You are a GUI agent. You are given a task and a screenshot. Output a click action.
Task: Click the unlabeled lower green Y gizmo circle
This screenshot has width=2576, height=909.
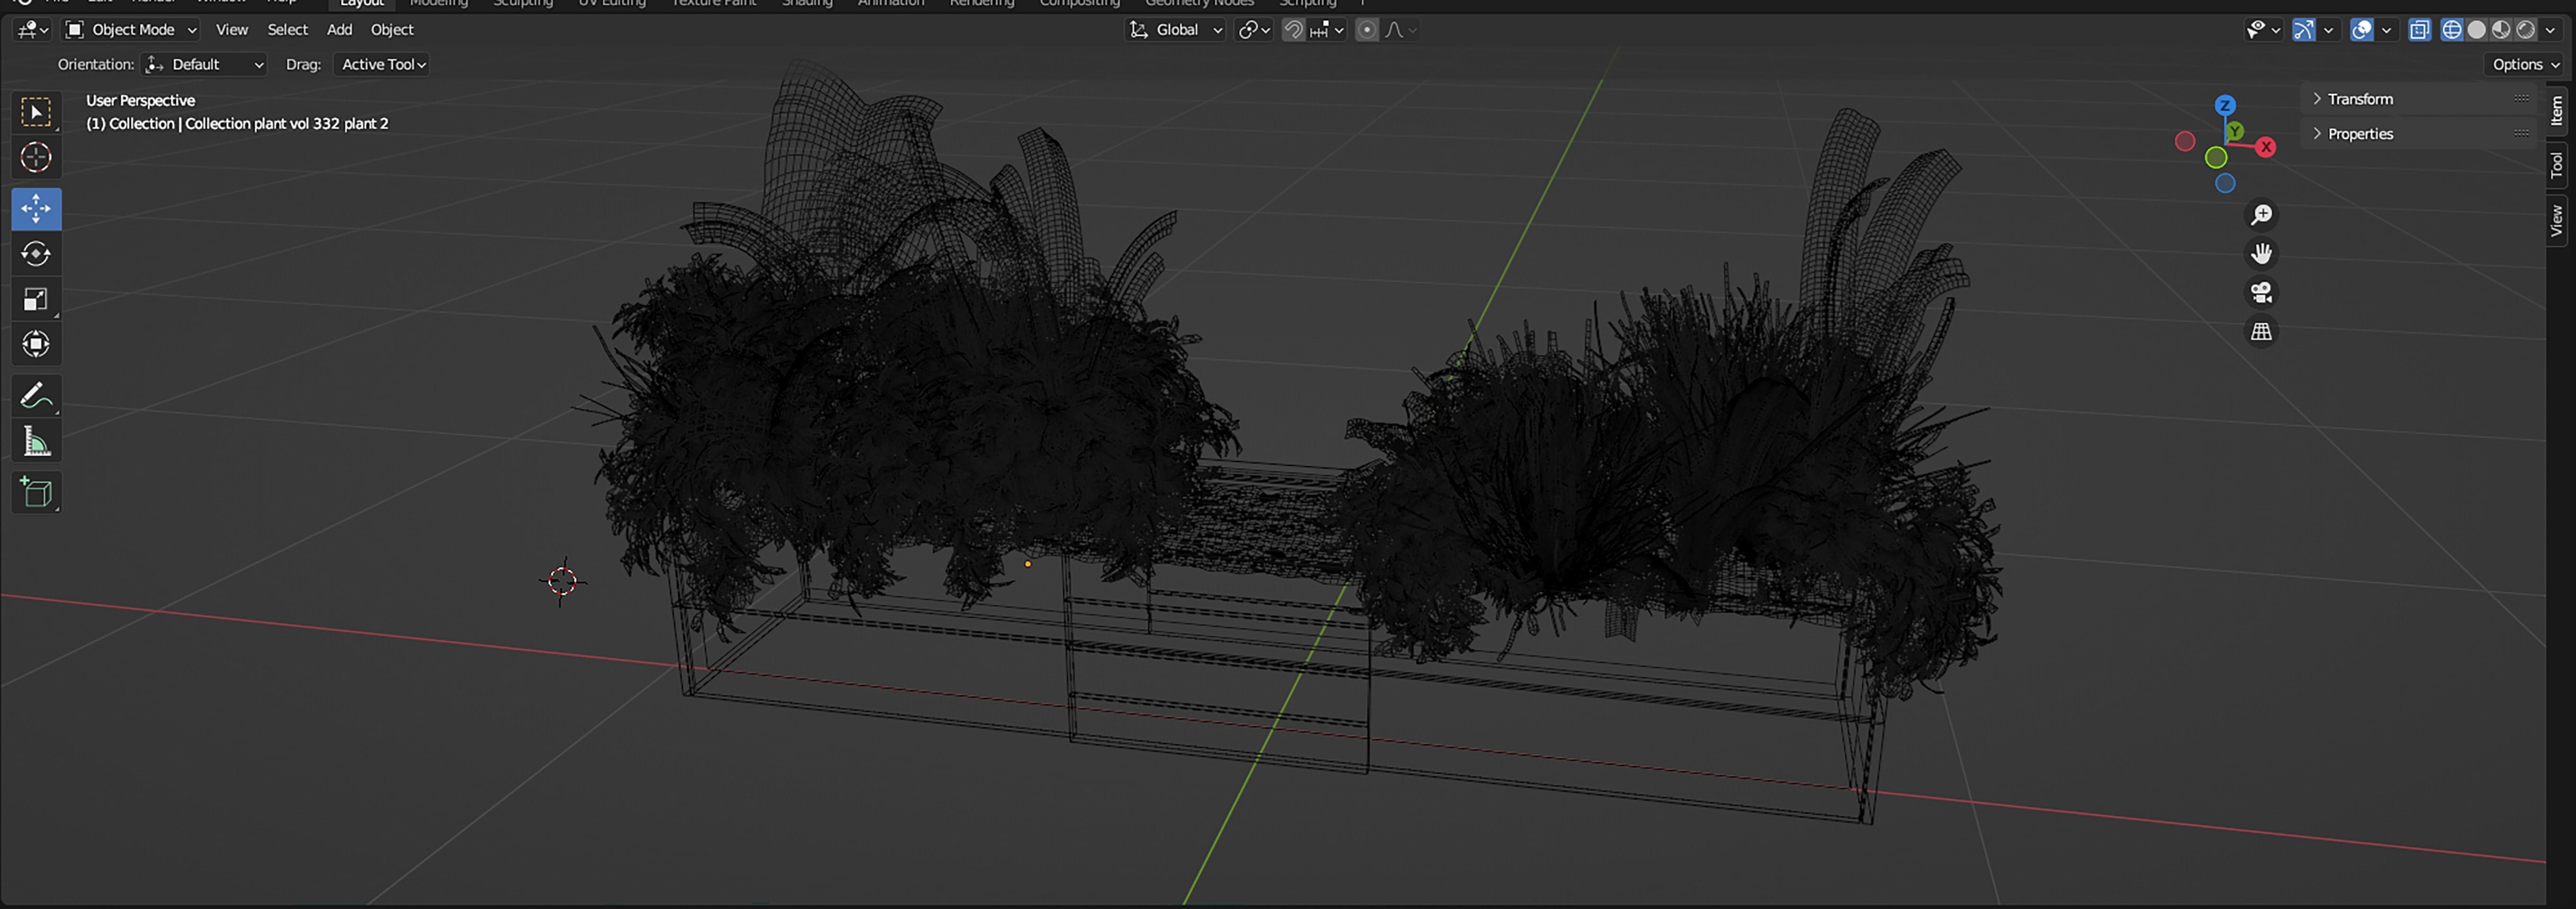coord(2216,158)
